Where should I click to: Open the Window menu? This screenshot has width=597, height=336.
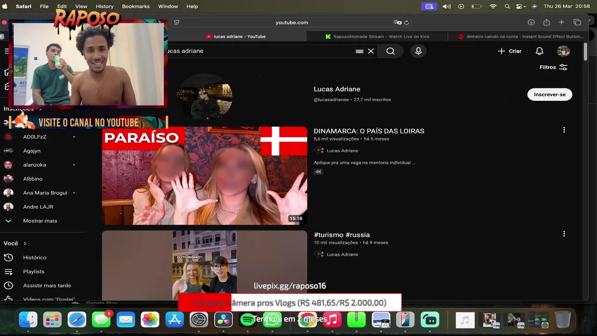(x=168, y=7)
